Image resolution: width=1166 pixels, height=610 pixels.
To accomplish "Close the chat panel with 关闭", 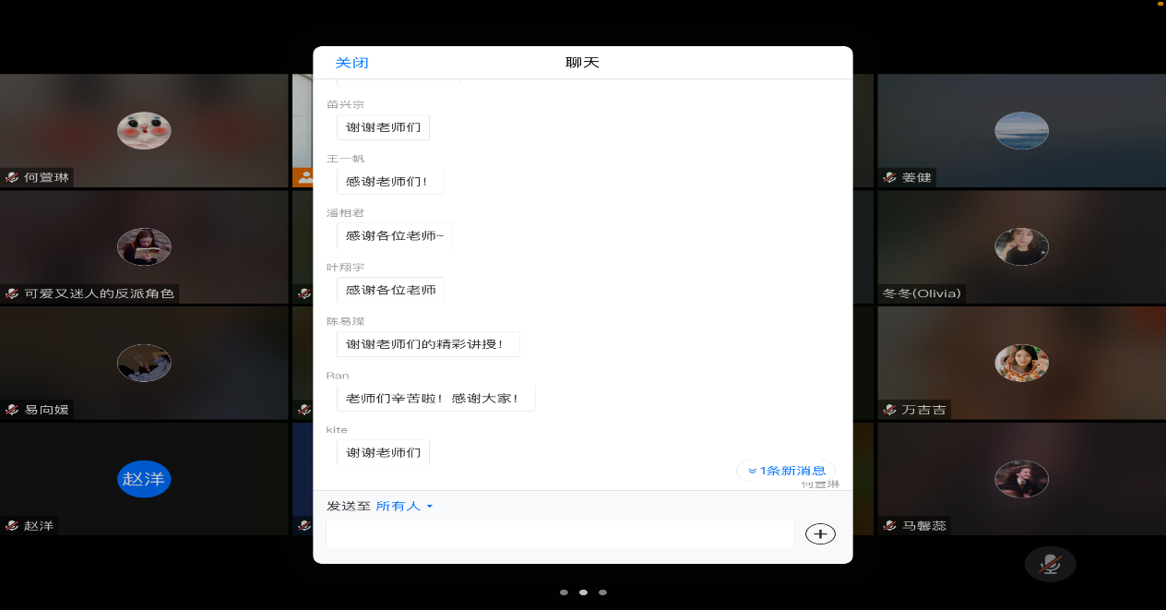I will pos(351,63).
